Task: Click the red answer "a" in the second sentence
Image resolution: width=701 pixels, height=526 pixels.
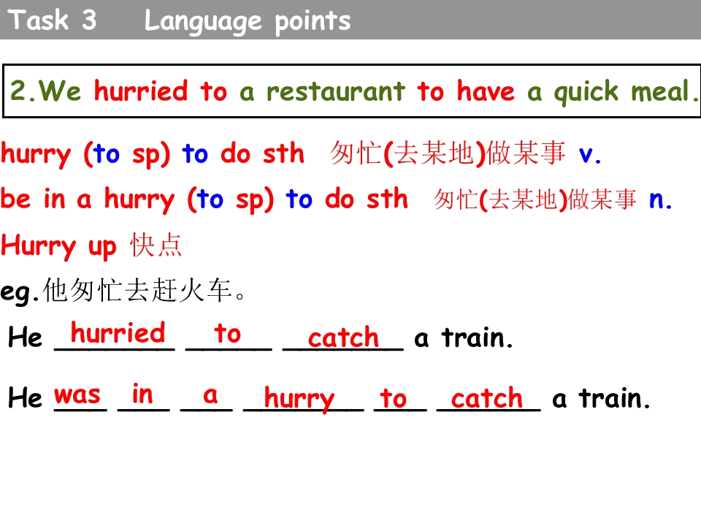Action: 210,394
